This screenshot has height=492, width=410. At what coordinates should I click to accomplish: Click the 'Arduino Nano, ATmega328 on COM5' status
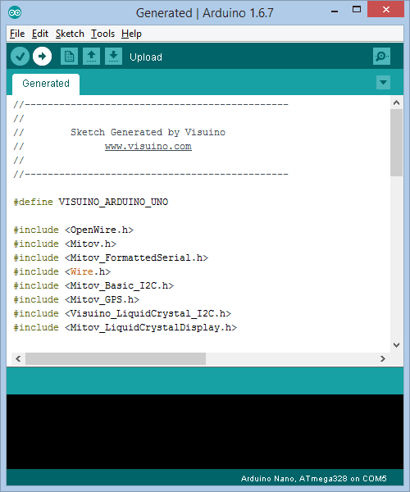[314, 479]
